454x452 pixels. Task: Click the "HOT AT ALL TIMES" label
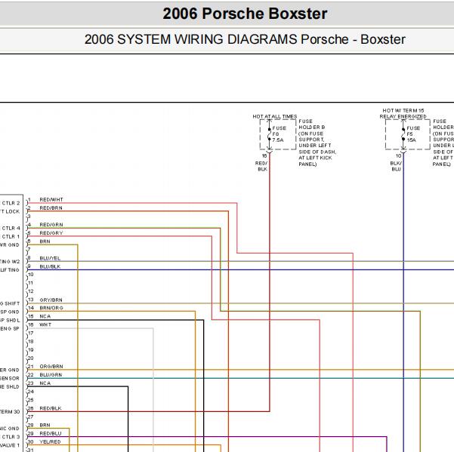275,116
